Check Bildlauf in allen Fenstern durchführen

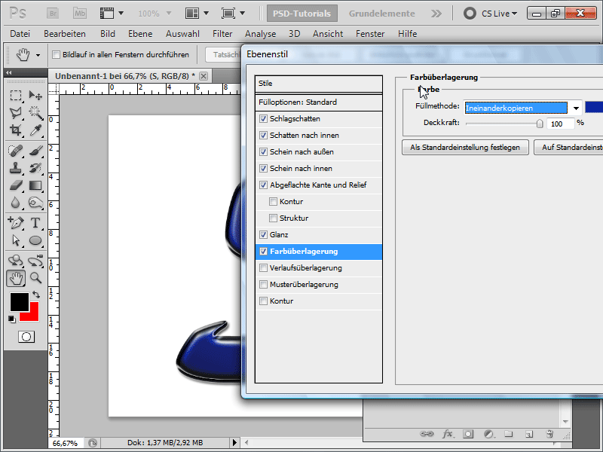pyautogui.click(x=56, y=54)
